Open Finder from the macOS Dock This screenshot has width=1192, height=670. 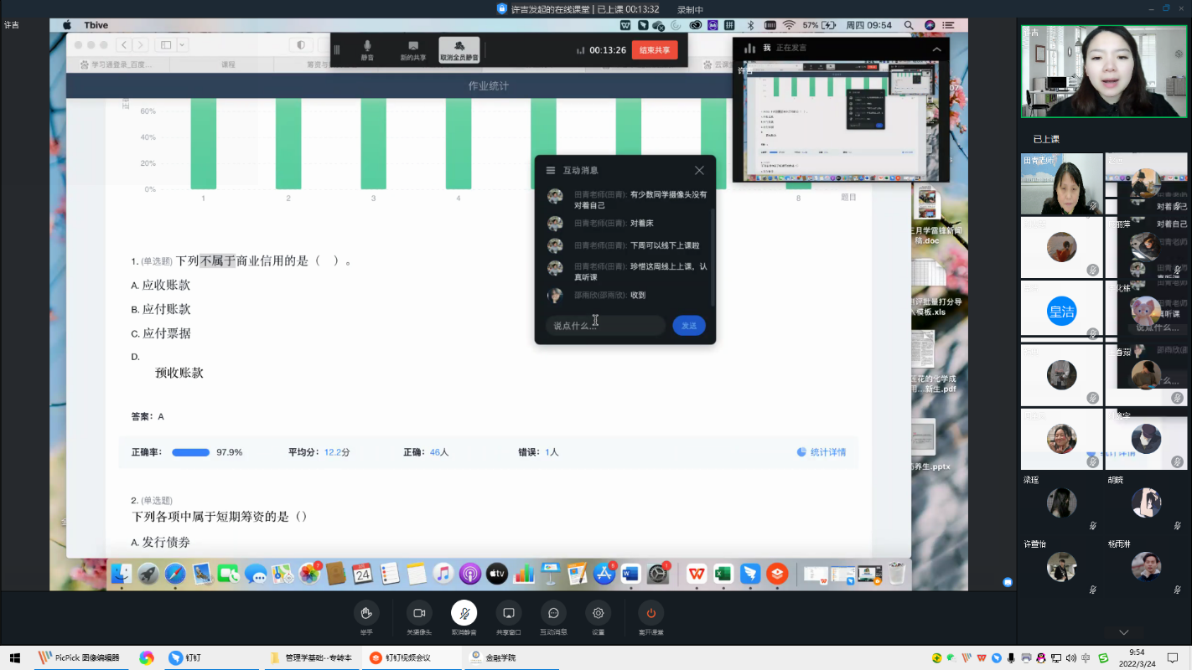coord(122,574)
